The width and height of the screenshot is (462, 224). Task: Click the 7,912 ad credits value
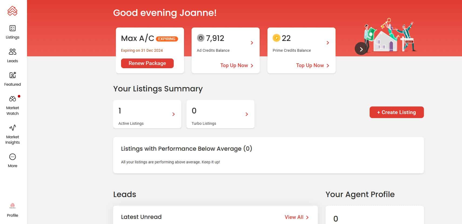[x=215, y=38]
